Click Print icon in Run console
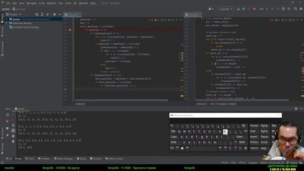This screenshot has height=171, width=304. tap(13, 136)
